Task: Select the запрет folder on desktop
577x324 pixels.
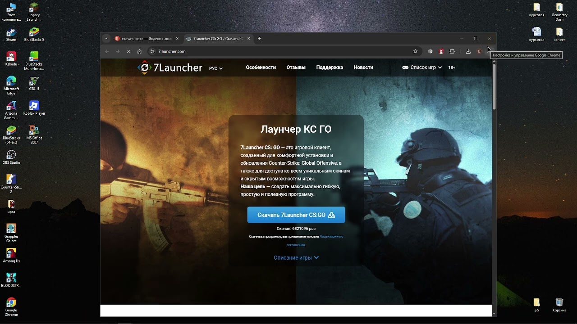Action: pyautogui.click(x=559, y=35)
